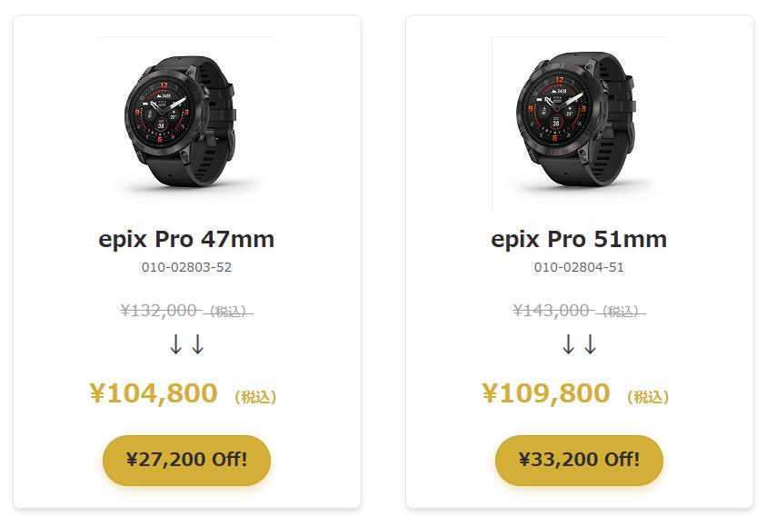
Task: Click the crossed-out ¥143,000 original price
Action: 551,311
